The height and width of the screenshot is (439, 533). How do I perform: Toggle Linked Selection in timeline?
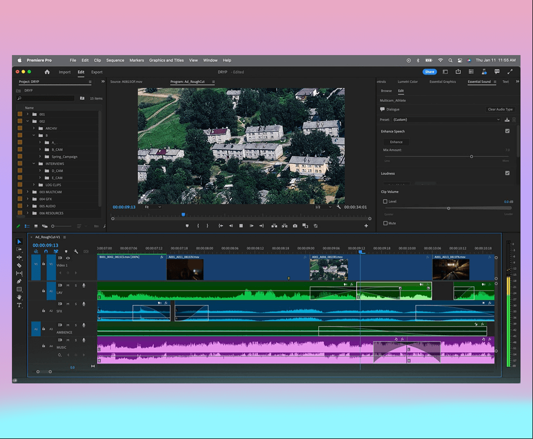(56, 251)
